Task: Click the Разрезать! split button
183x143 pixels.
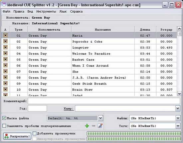Action: click(x=17, y=136)
